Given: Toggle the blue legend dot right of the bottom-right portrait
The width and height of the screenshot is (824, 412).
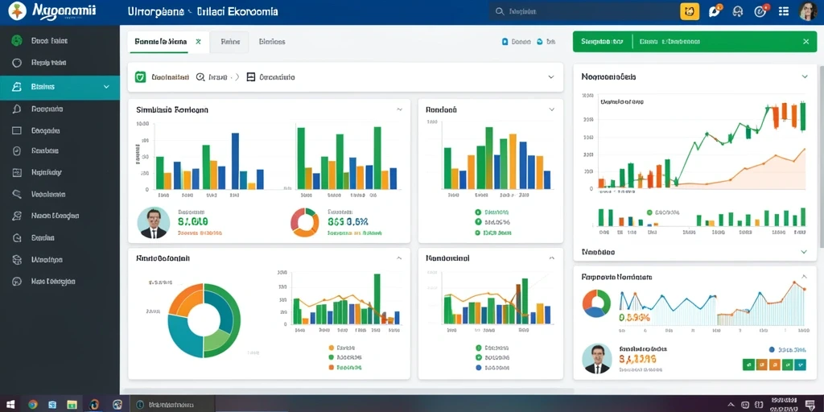Looking at the screenshot, I should pyautogui.click(x=772, y=349).
